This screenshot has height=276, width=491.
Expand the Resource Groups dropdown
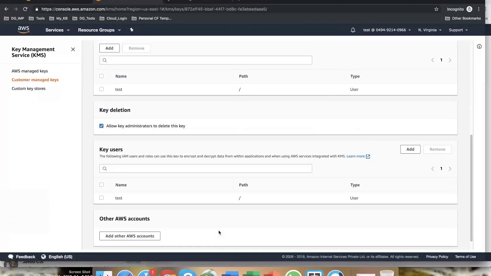pyautogui.click(x=99, y=30)
